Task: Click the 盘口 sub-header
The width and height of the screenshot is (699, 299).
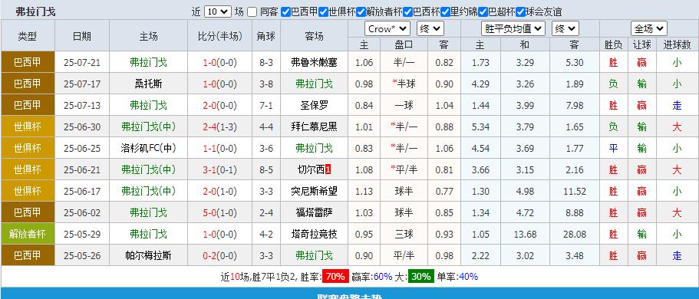Action: point(404,44)
